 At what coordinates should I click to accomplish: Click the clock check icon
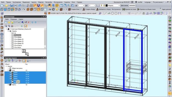pyautogui.click(x=53, y=9)
